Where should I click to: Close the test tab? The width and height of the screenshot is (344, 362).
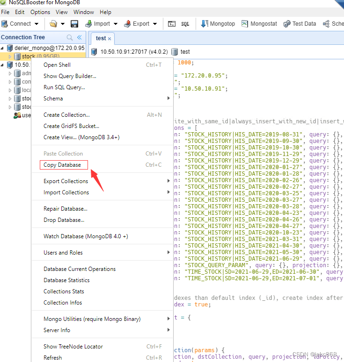coord(110,39)
